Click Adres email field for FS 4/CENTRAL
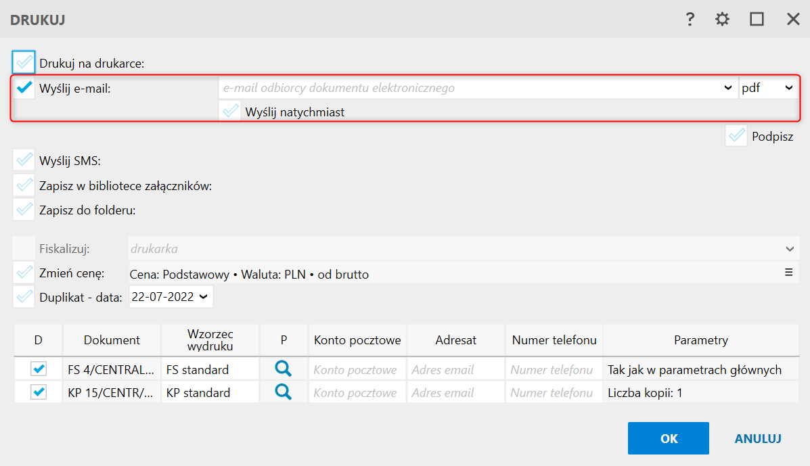The height and width of the screenshot is (466, 810). 455,370
